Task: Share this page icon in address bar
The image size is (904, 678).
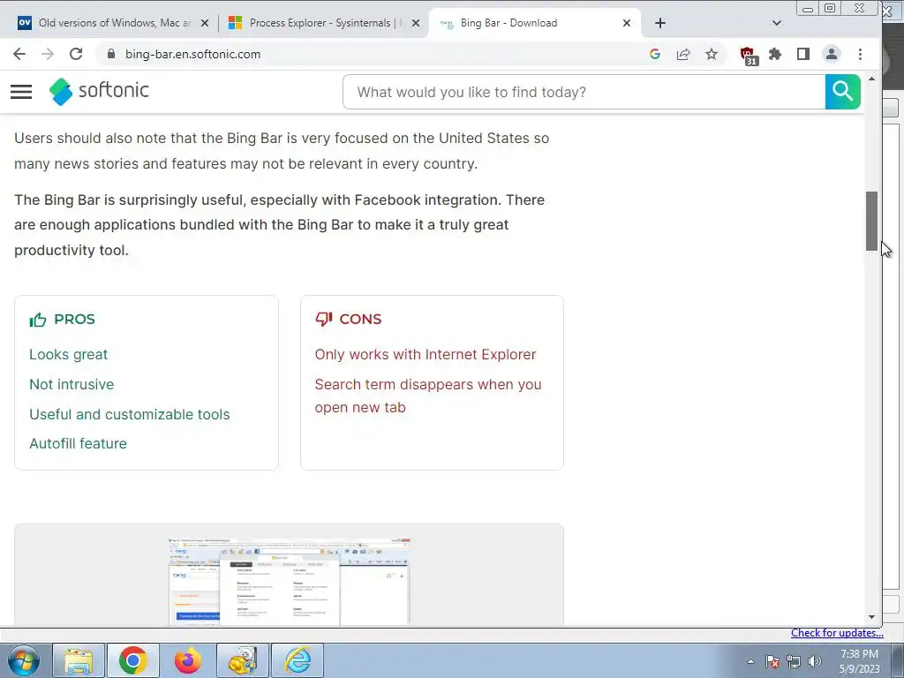Action: pyautogui.click(x=683, y=54)
